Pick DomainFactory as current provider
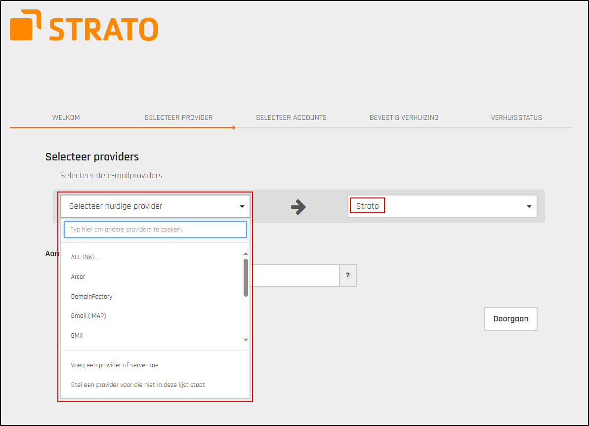Screen dimensions: 589x426 tap(91, 296)
